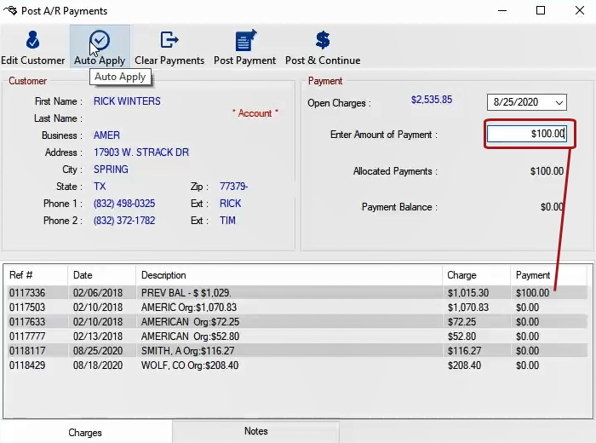The width and height of the screenshot is (596, 443).
Task: Open Edit Customer from the toolbar
Action: click(x=32, y=47)
